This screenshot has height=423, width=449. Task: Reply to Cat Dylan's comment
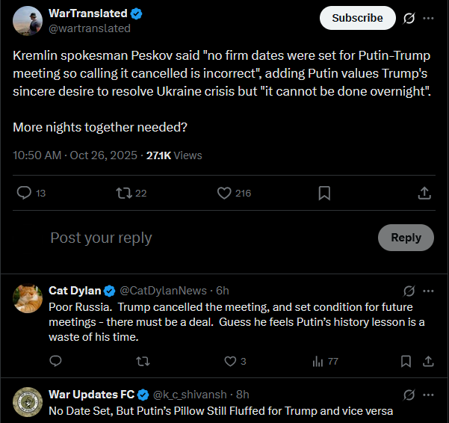(55, 361)
